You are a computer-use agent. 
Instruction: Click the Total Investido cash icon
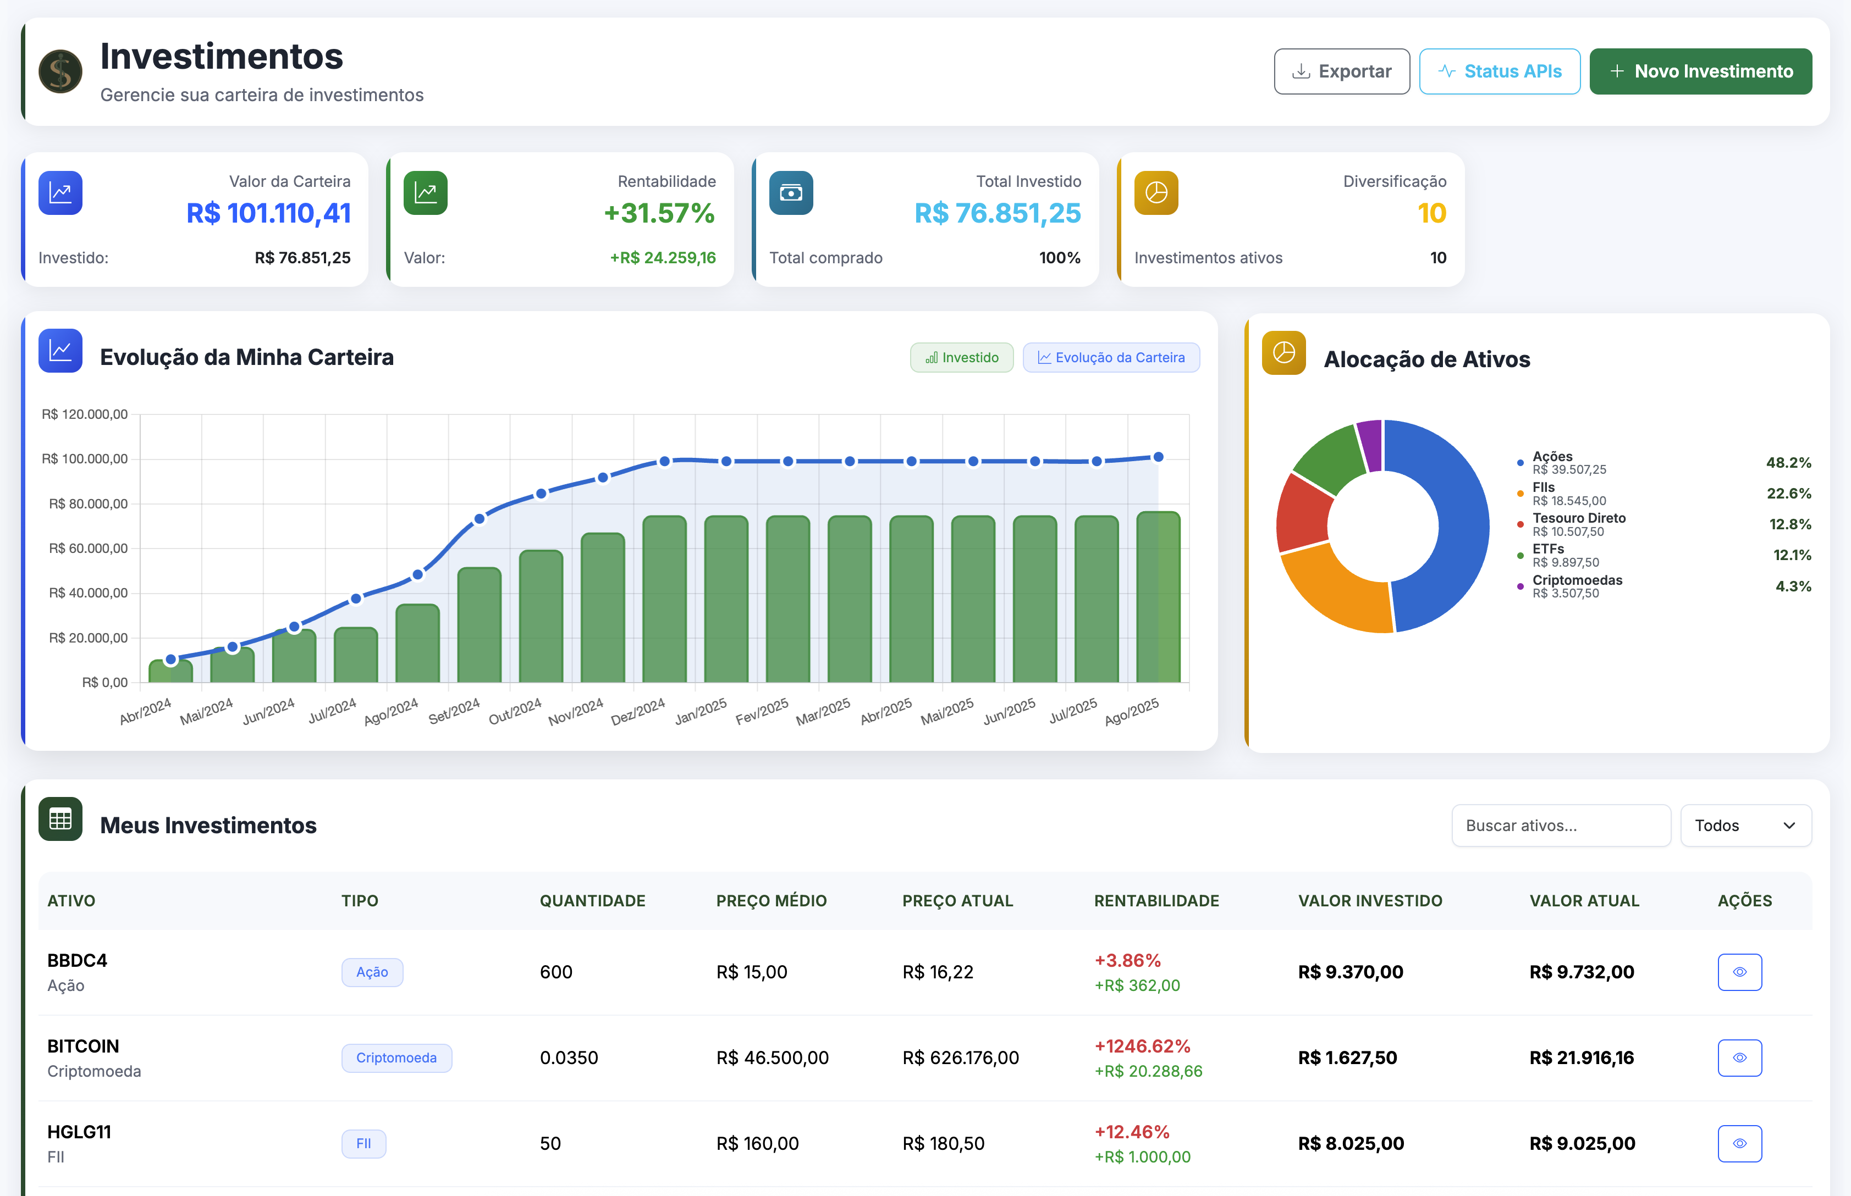tap(790, 192)
